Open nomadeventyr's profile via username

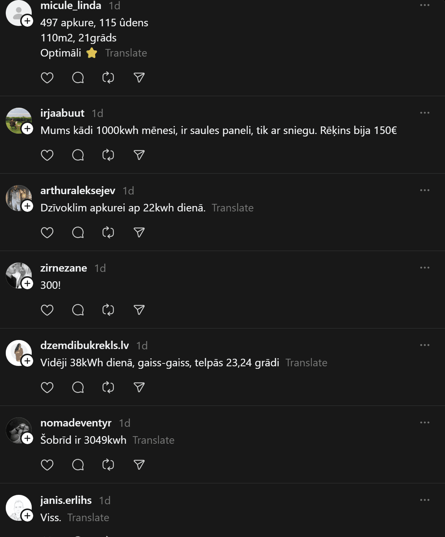point(76,423)
